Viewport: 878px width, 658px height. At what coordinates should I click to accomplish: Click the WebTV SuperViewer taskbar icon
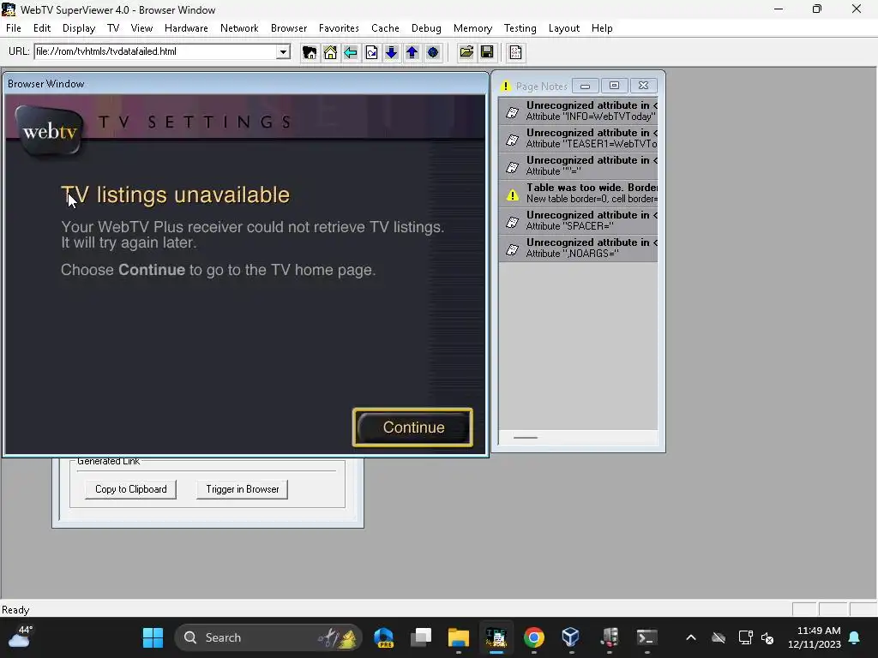tap(496, 637)
